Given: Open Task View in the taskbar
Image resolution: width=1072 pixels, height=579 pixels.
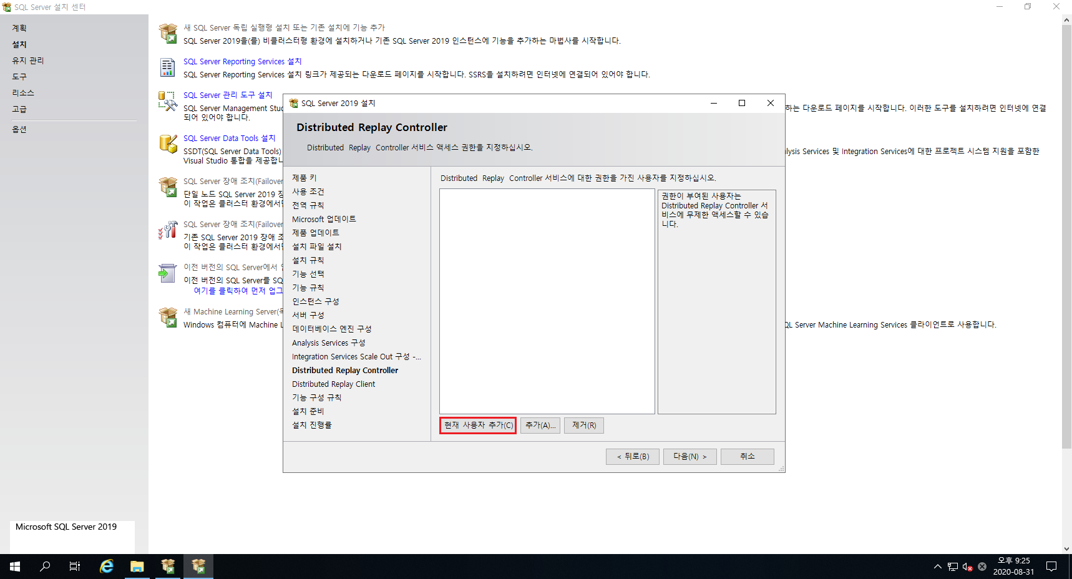Looking at the screenshot, I should [x=75, y=567].
